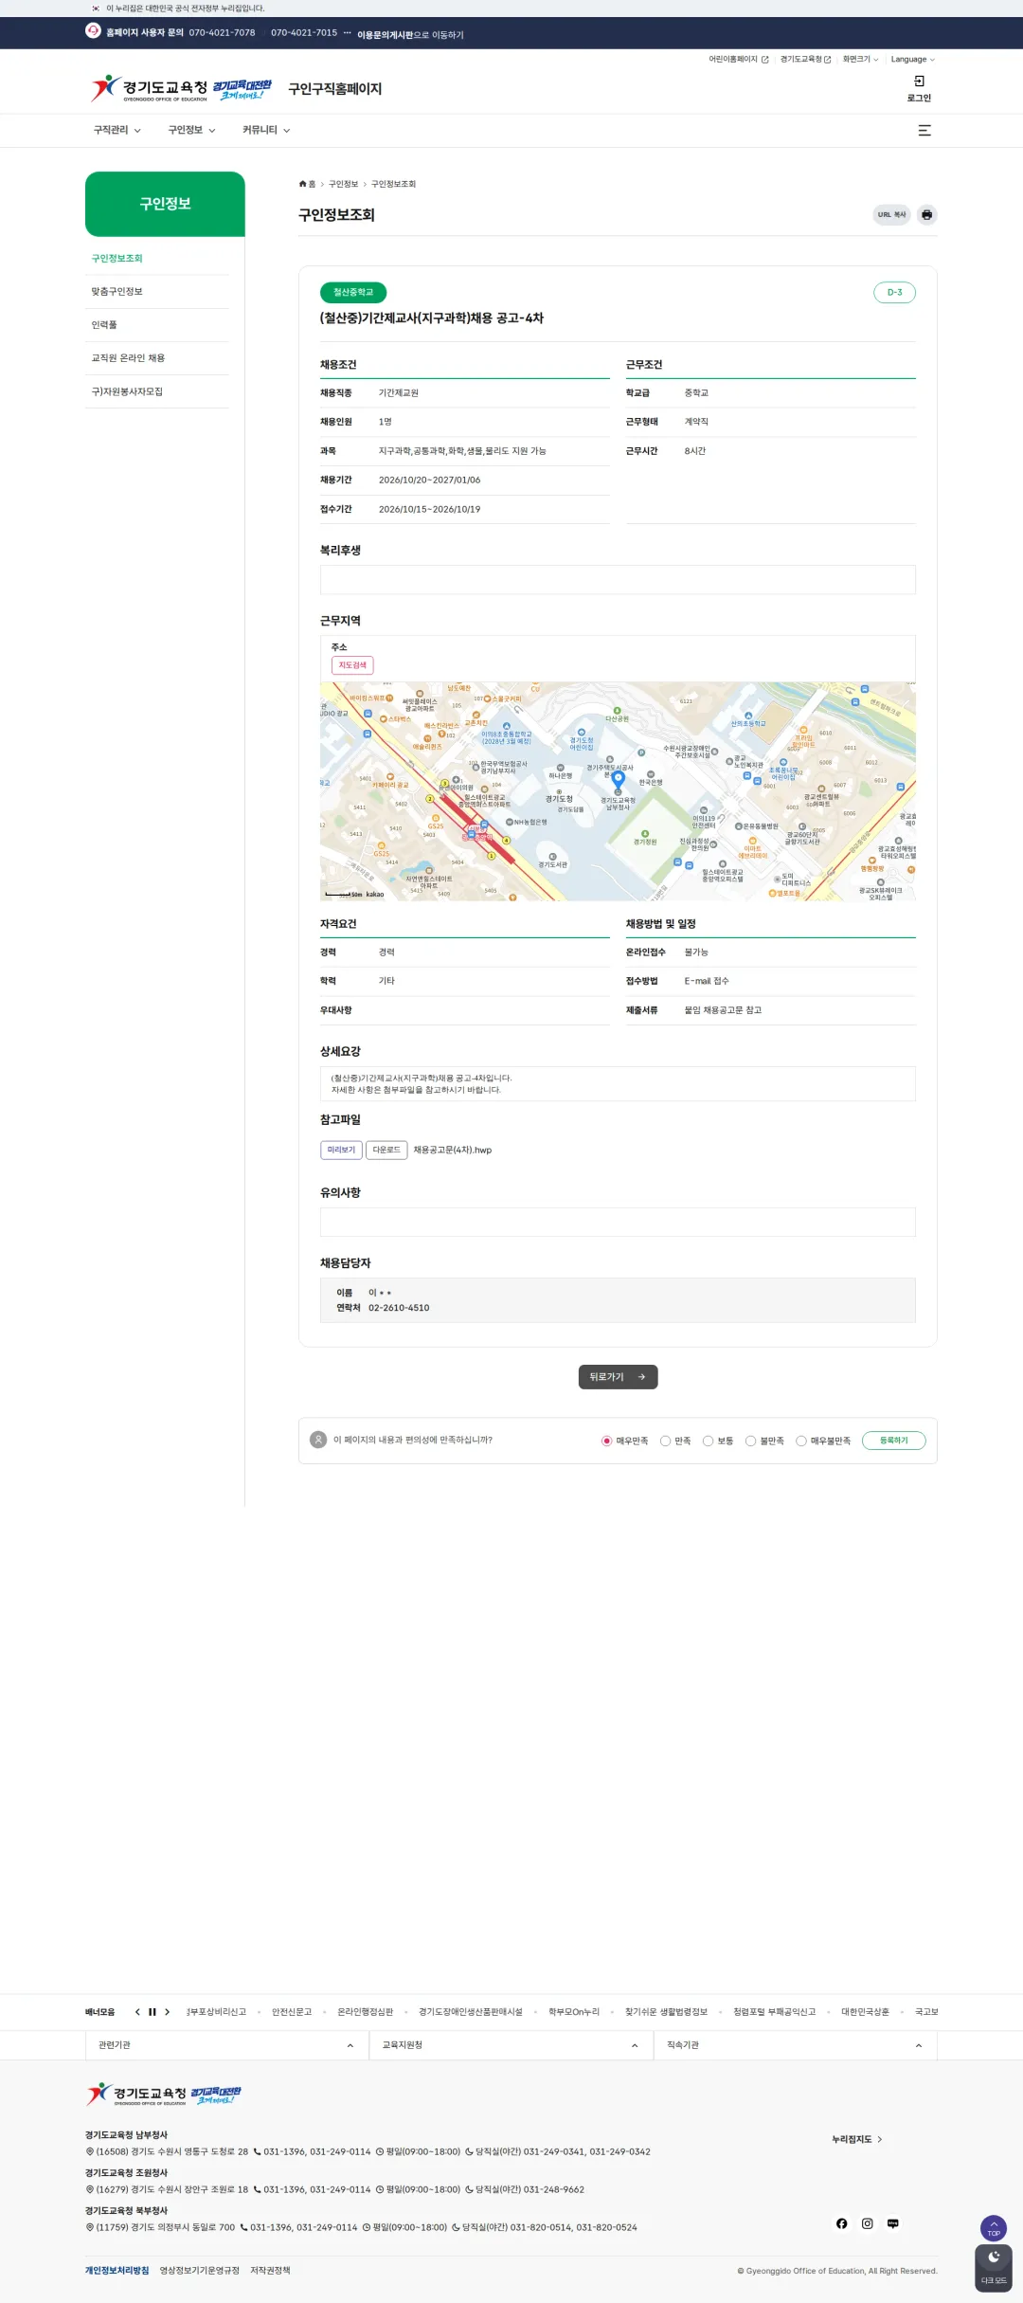Expand the 구인정보 navigation dropdown
Viewport: 1023px width, 2303px height.
pyautogui.click(x=192, y=131)
